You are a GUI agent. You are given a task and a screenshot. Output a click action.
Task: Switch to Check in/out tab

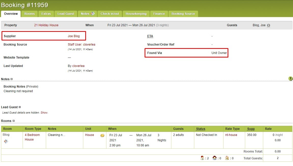[110, 14]
